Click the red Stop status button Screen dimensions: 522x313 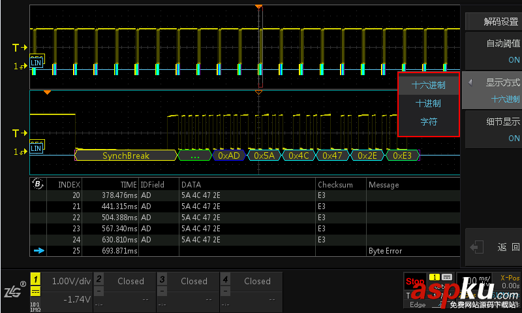point(415,283)
